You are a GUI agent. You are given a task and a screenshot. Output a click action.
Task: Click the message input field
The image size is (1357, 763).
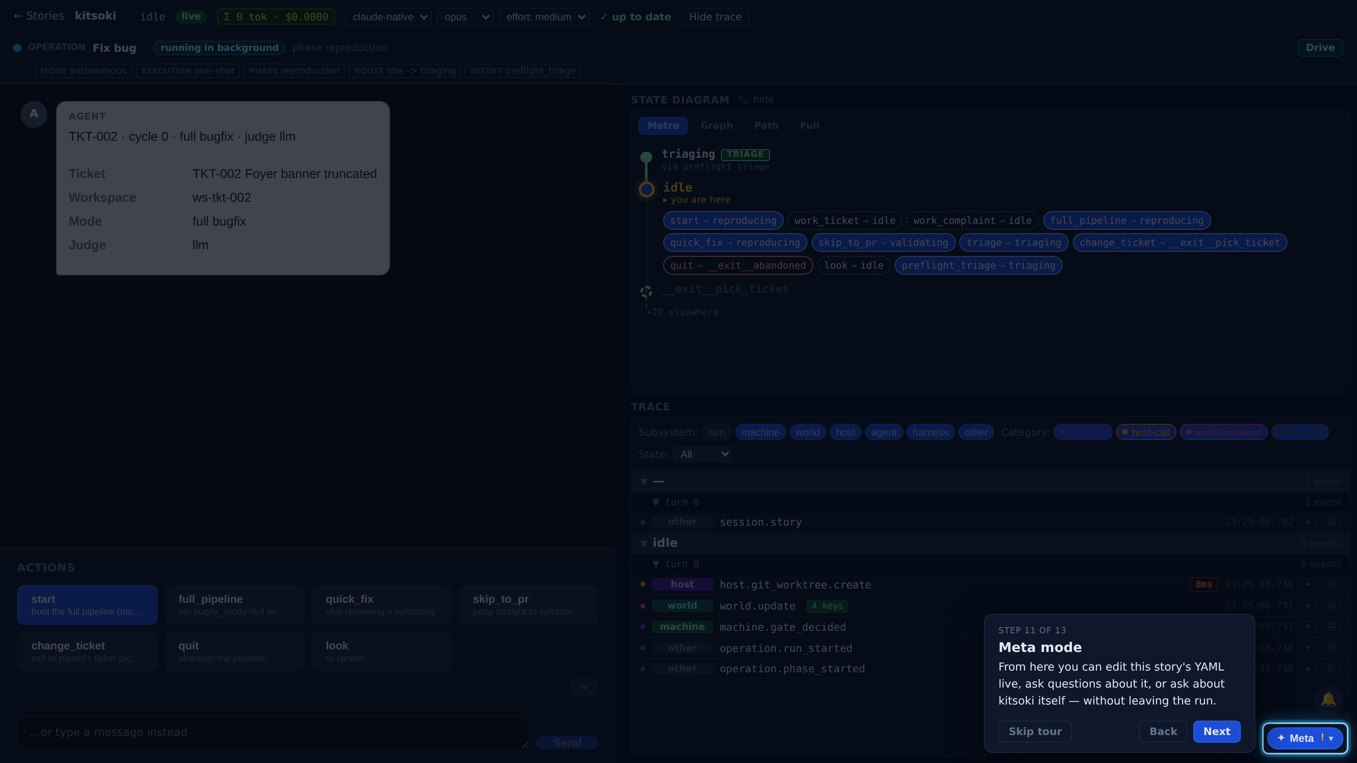pyautogui.click(x=273, y=732)
